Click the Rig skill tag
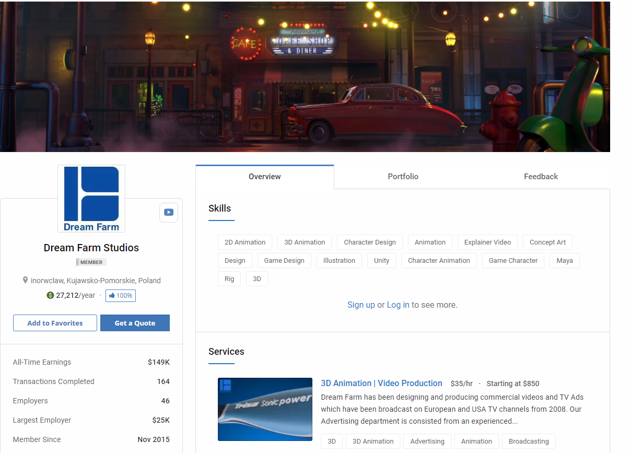This screenshot has height=453, width=630. (x=229, y=278)
